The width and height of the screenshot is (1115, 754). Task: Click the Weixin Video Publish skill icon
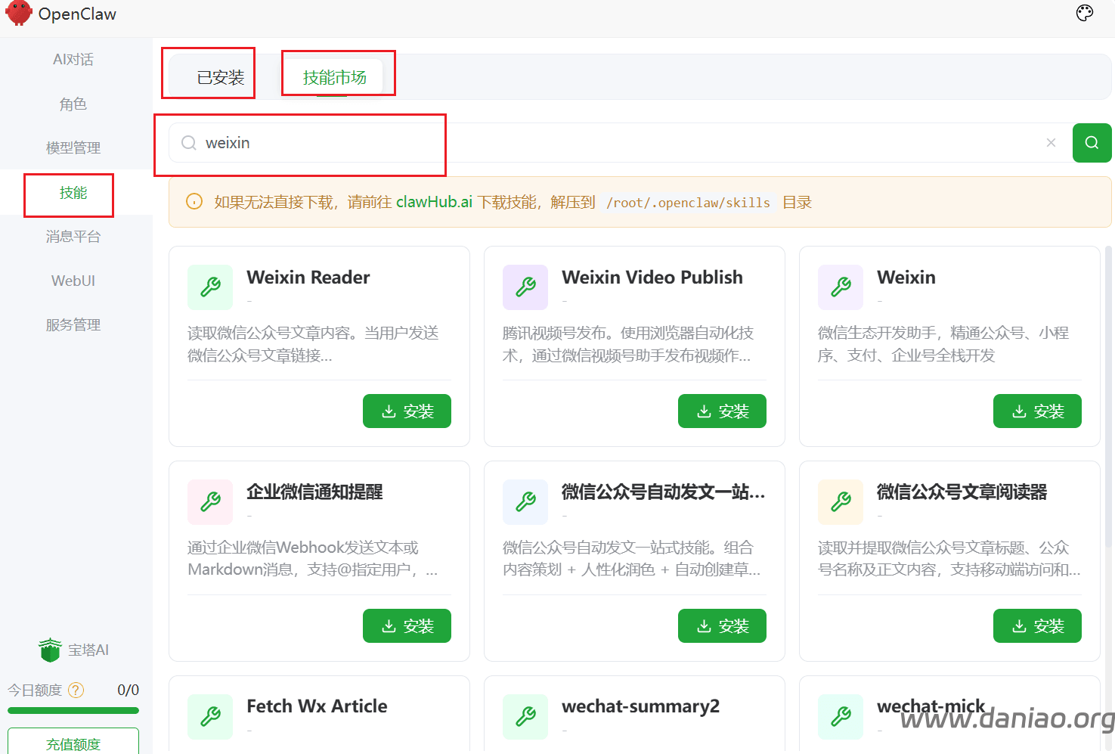[x=525, y=287]
